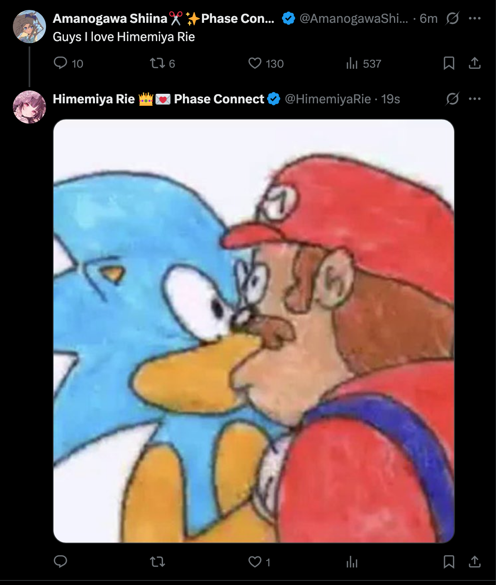Open more options menu on Shiina's tweet
The height and width of the screenshot is (585, 496).
pyautogui.click(x=474, y=18)
